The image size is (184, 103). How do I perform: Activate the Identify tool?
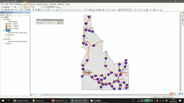(29, 10)
